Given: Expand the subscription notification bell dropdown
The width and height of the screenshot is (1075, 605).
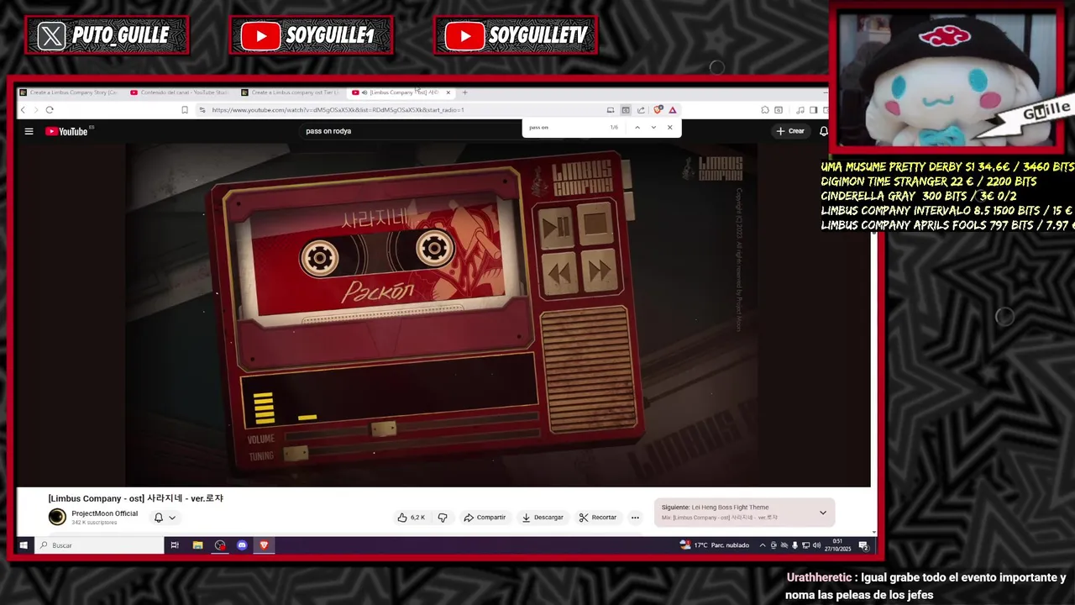Looking at the screenshot, I should 165,518.
